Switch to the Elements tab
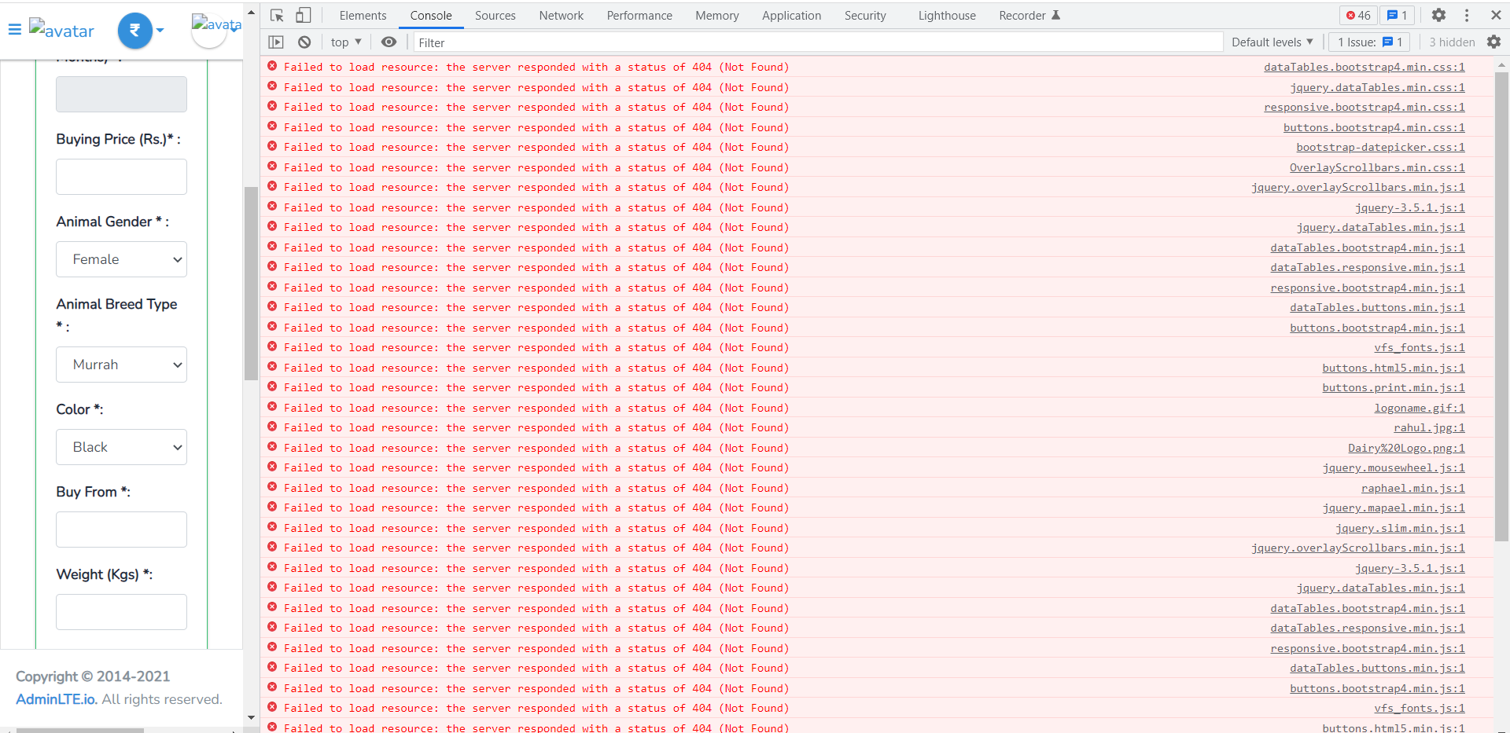1510x733 pixels. tap(363, 15)
